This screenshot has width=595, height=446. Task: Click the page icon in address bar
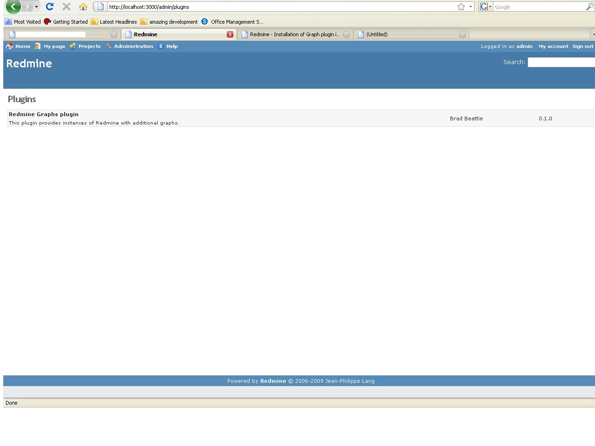pyautogui.click(x=100, y=7)
